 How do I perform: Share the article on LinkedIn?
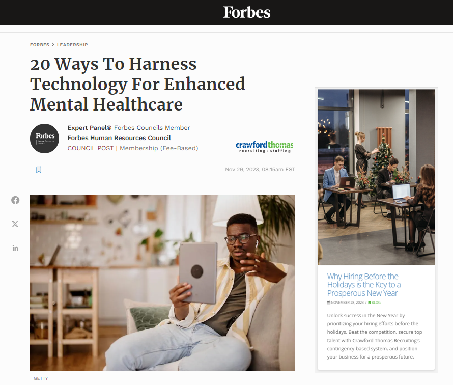click(x=15, y=248)
